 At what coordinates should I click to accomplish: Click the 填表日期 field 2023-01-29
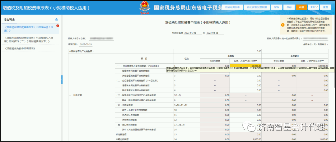(x=86, y=44)
